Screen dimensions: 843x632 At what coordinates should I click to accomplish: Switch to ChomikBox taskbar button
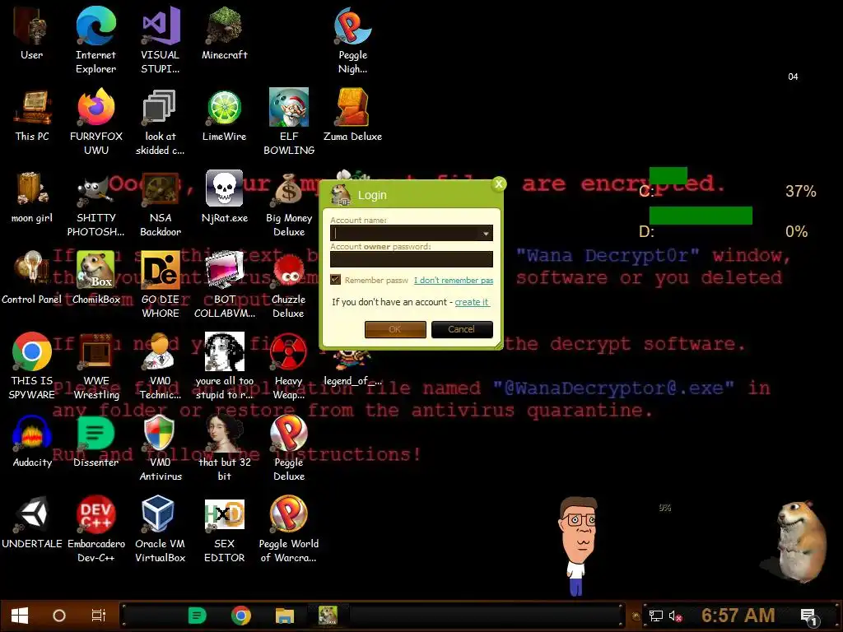(x=328, y=616)
